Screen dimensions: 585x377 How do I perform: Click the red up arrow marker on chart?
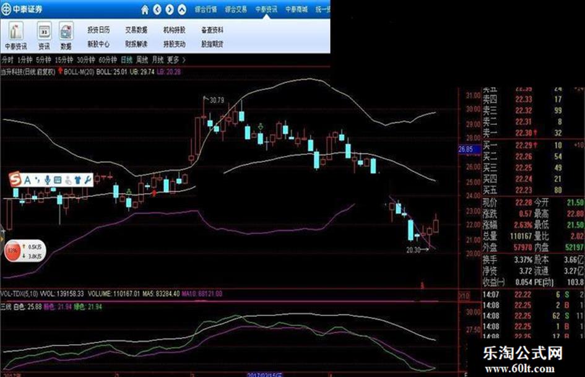[x=154, y=193]
